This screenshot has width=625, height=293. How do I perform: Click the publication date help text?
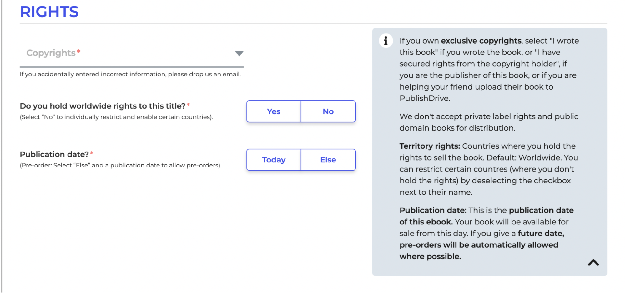click(x=120, y=165)
